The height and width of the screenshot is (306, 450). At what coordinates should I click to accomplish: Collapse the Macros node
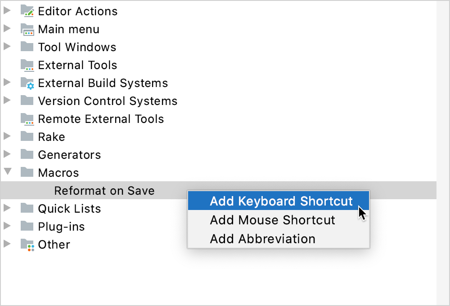tap(7, 172)
